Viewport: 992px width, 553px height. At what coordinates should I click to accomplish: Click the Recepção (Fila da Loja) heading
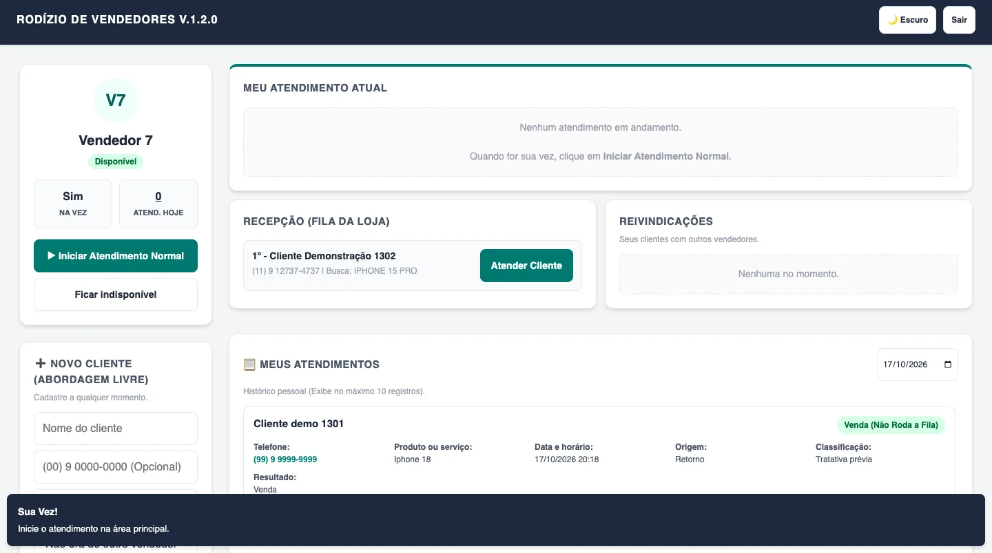tap(316, 221)
